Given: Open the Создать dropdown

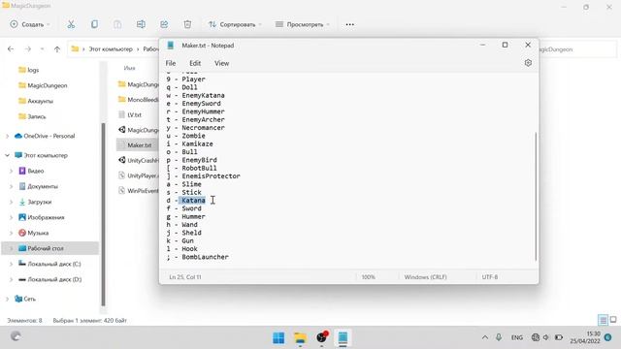Looking at the screenshot, I should pos(30,24).
